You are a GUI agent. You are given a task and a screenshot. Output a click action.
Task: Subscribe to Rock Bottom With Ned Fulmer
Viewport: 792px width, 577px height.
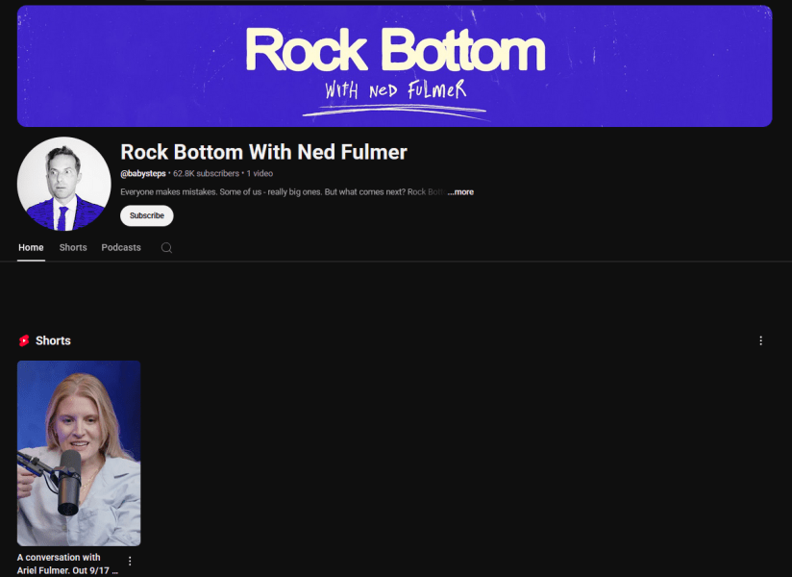(146, 215)
